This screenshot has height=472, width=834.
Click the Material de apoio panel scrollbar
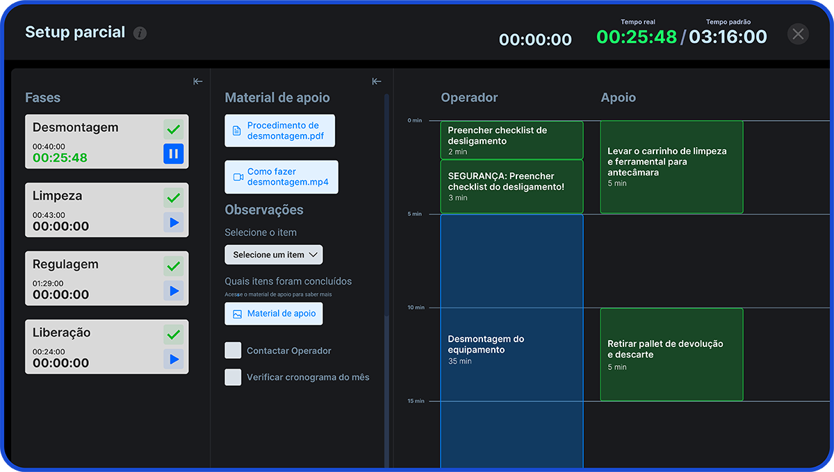point(386,208)
